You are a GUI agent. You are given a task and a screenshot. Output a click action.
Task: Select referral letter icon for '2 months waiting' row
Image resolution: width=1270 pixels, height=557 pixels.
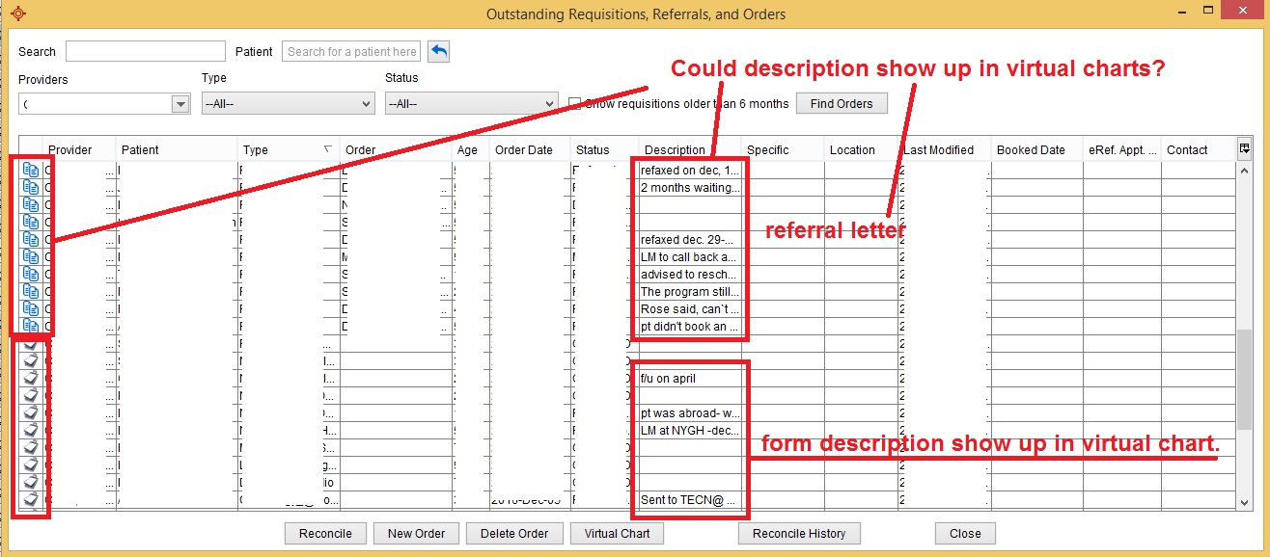[31, 187]
